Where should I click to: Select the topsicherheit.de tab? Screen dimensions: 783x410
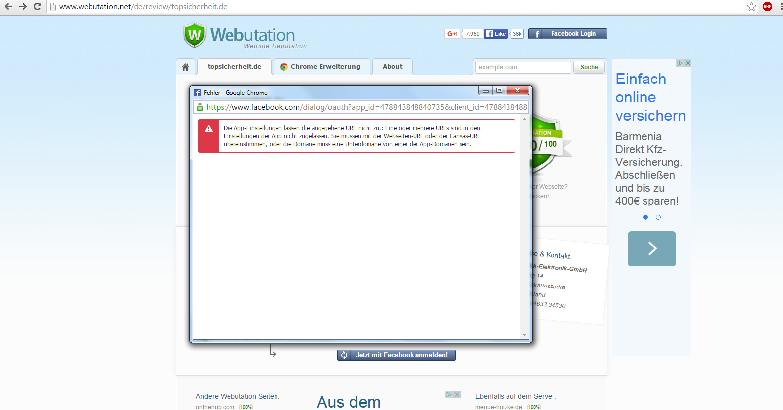(234, 67)
